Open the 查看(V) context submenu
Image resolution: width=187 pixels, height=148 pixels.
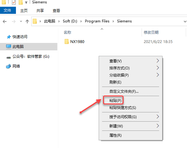tap(131, 61)
